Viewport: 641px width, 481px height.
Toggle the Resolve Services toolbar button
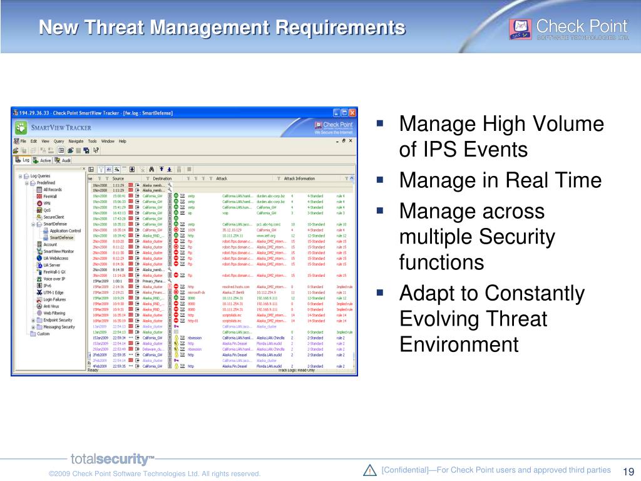(117, 170)
